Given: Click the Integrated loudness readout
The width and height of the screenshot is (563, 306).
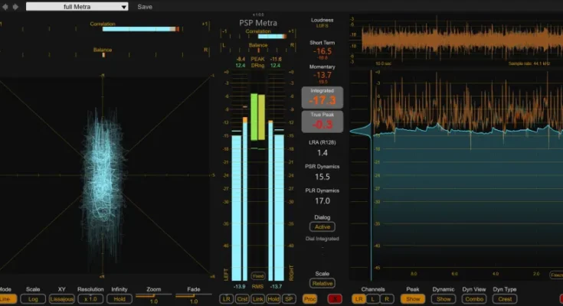Looking at the screenshot, I should click(322, 98).
